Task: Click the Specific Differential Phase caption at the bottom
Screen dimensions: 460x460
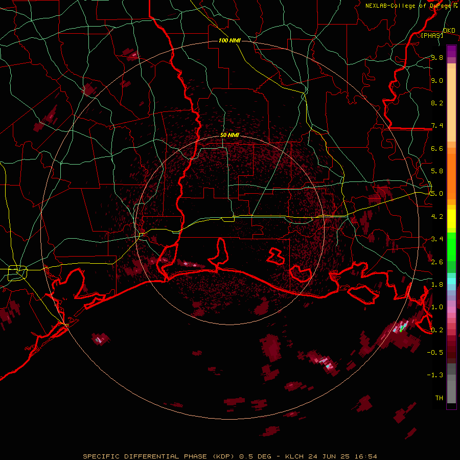Action: (229, 456)
